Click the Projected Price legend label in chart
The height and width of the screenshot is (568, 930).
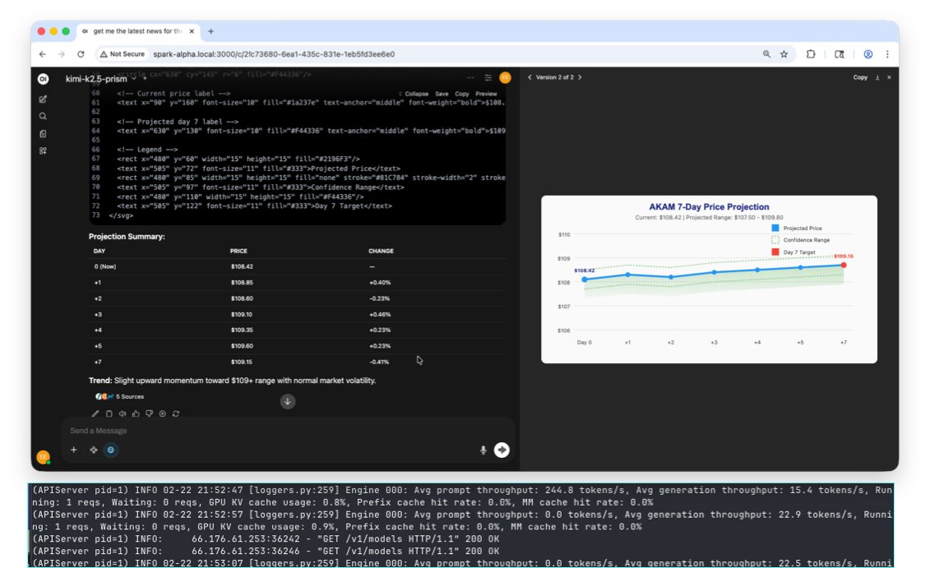(803, 229)
